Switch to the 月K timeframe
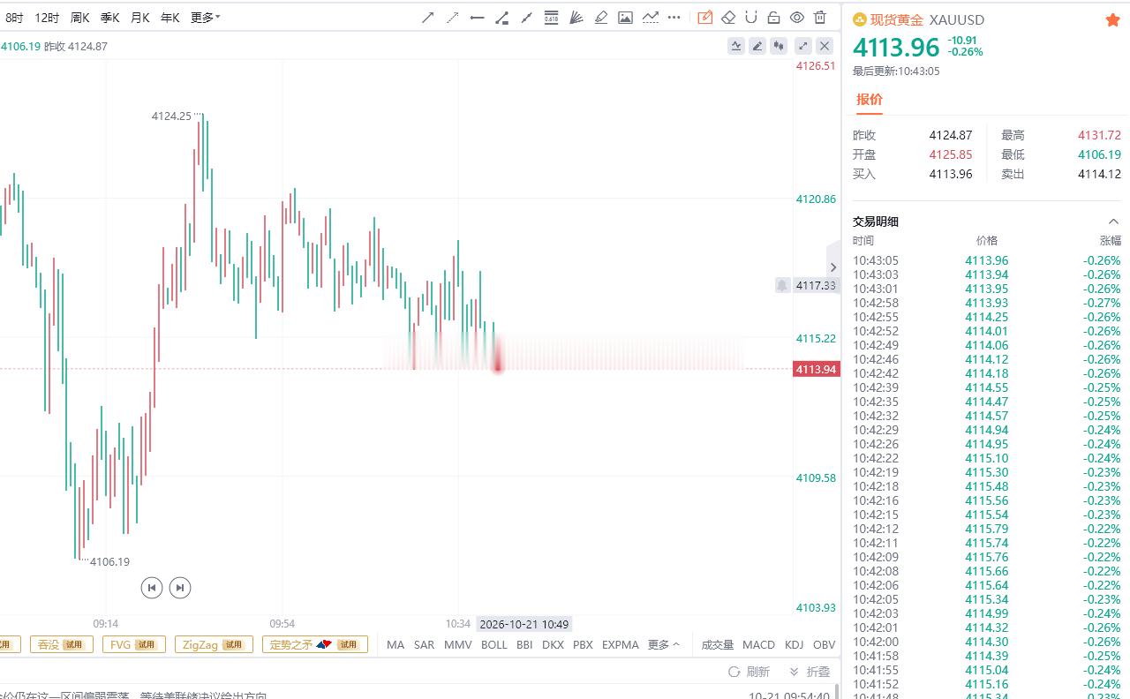Image resolution: width=1130 pixels, height=699 pixels. click(139, 18)
